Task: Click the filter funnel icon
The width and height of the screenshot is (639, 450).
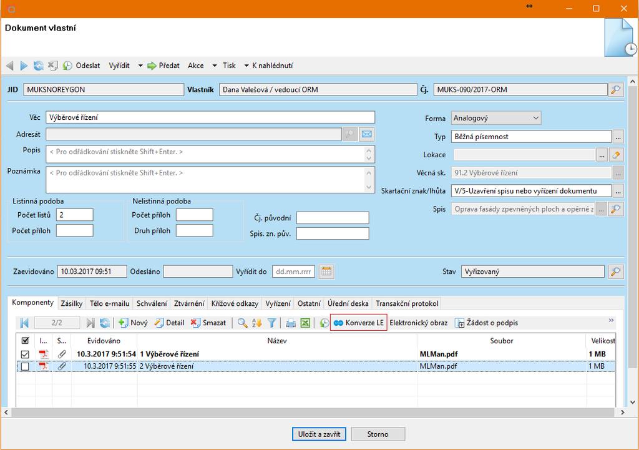Action: (272, 323)
